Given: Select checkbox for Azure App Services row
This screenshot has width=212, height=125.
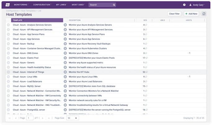Looking at the screenshot, I should point(8,39).
